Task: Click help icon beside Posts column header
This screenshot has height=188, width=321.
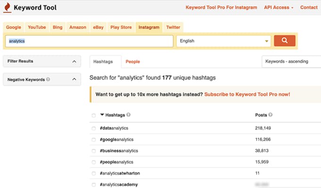Action: [270, 114]
